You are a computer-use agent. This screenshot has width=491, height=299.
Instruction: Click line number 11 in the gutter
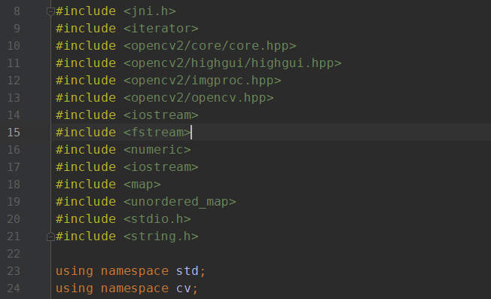[14, 63]
